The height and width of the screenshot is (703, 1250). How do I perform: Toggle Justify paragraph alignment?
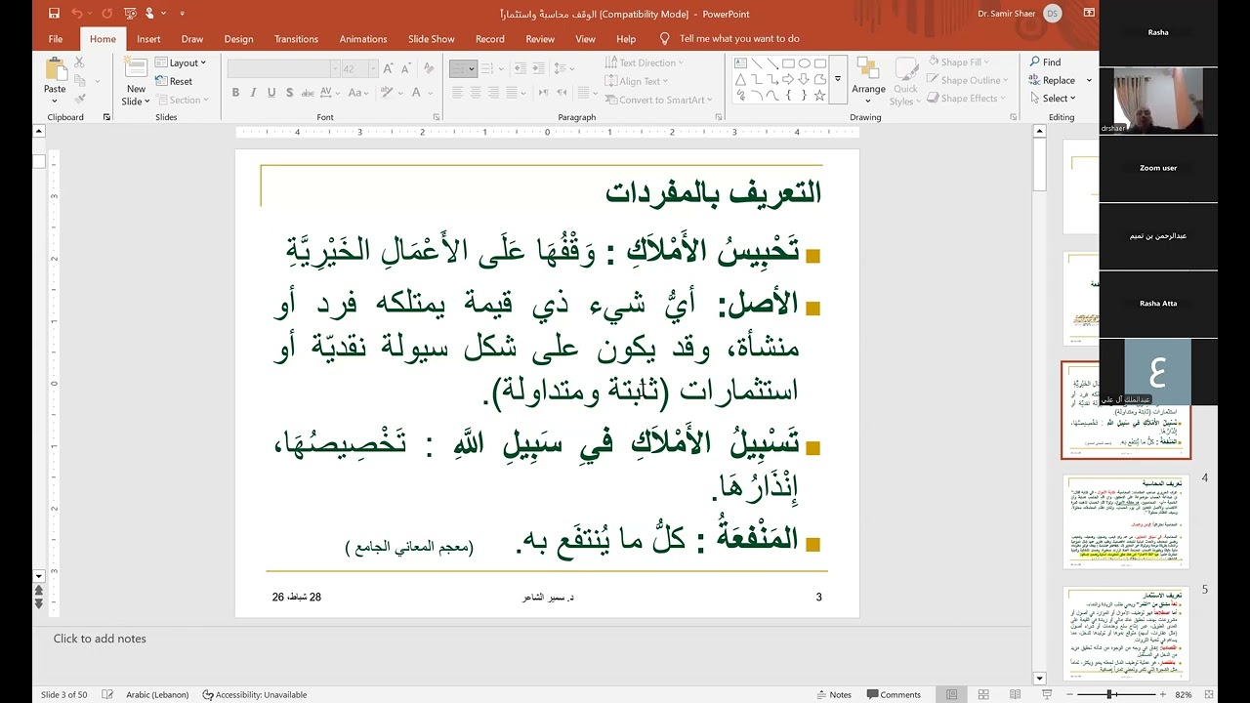coord(511,93)
